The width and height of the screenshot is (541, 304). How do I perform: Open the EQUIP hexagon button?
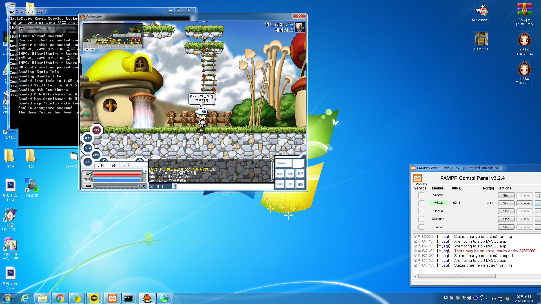[x=88, y=148]
